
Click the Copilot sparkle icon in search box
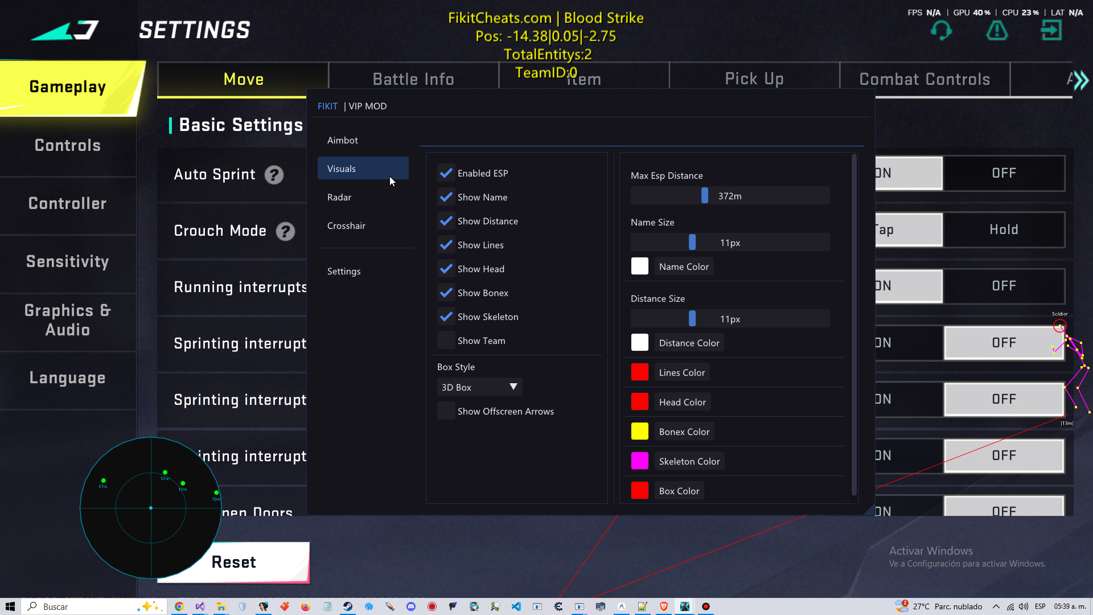[149, 606]
